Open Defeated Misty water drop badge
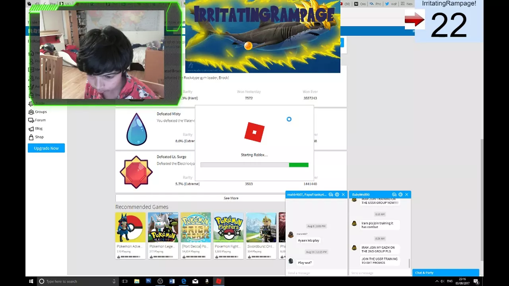Image resolution: width=509 pixels, height=286 pixels. (136, 129)
